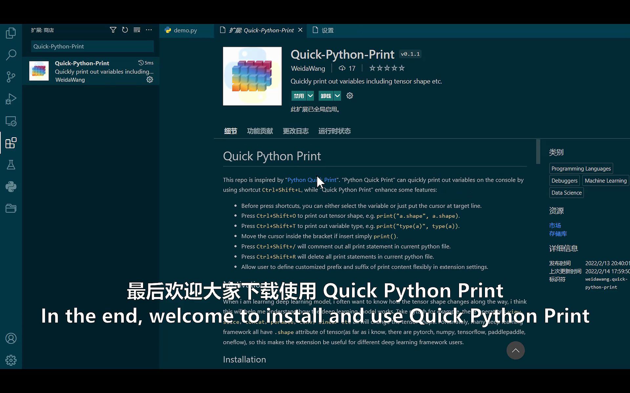
Task: Clear the extension search results
Action: (137, 30)
